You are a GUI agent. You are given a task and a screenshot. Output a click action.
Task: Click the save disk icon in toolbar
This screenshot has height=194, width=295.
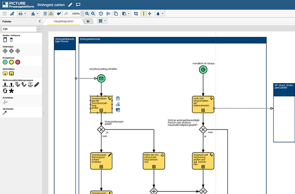pos(5,13)
